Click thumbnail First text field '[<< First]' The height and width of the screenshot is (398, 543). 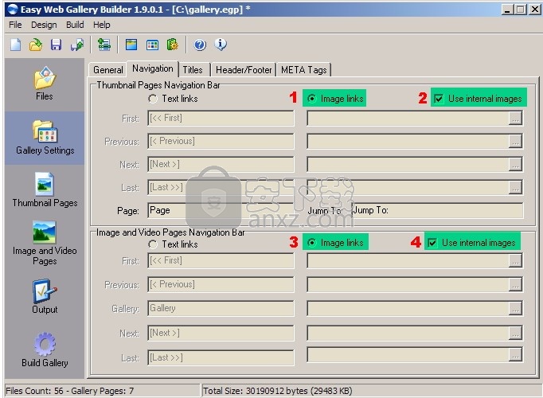tap(221, 119)
